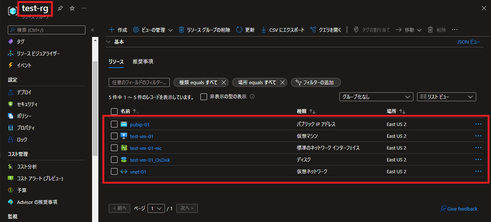
Task: Open toolbar overflow more commands menu
Action: tap(455, 30)
